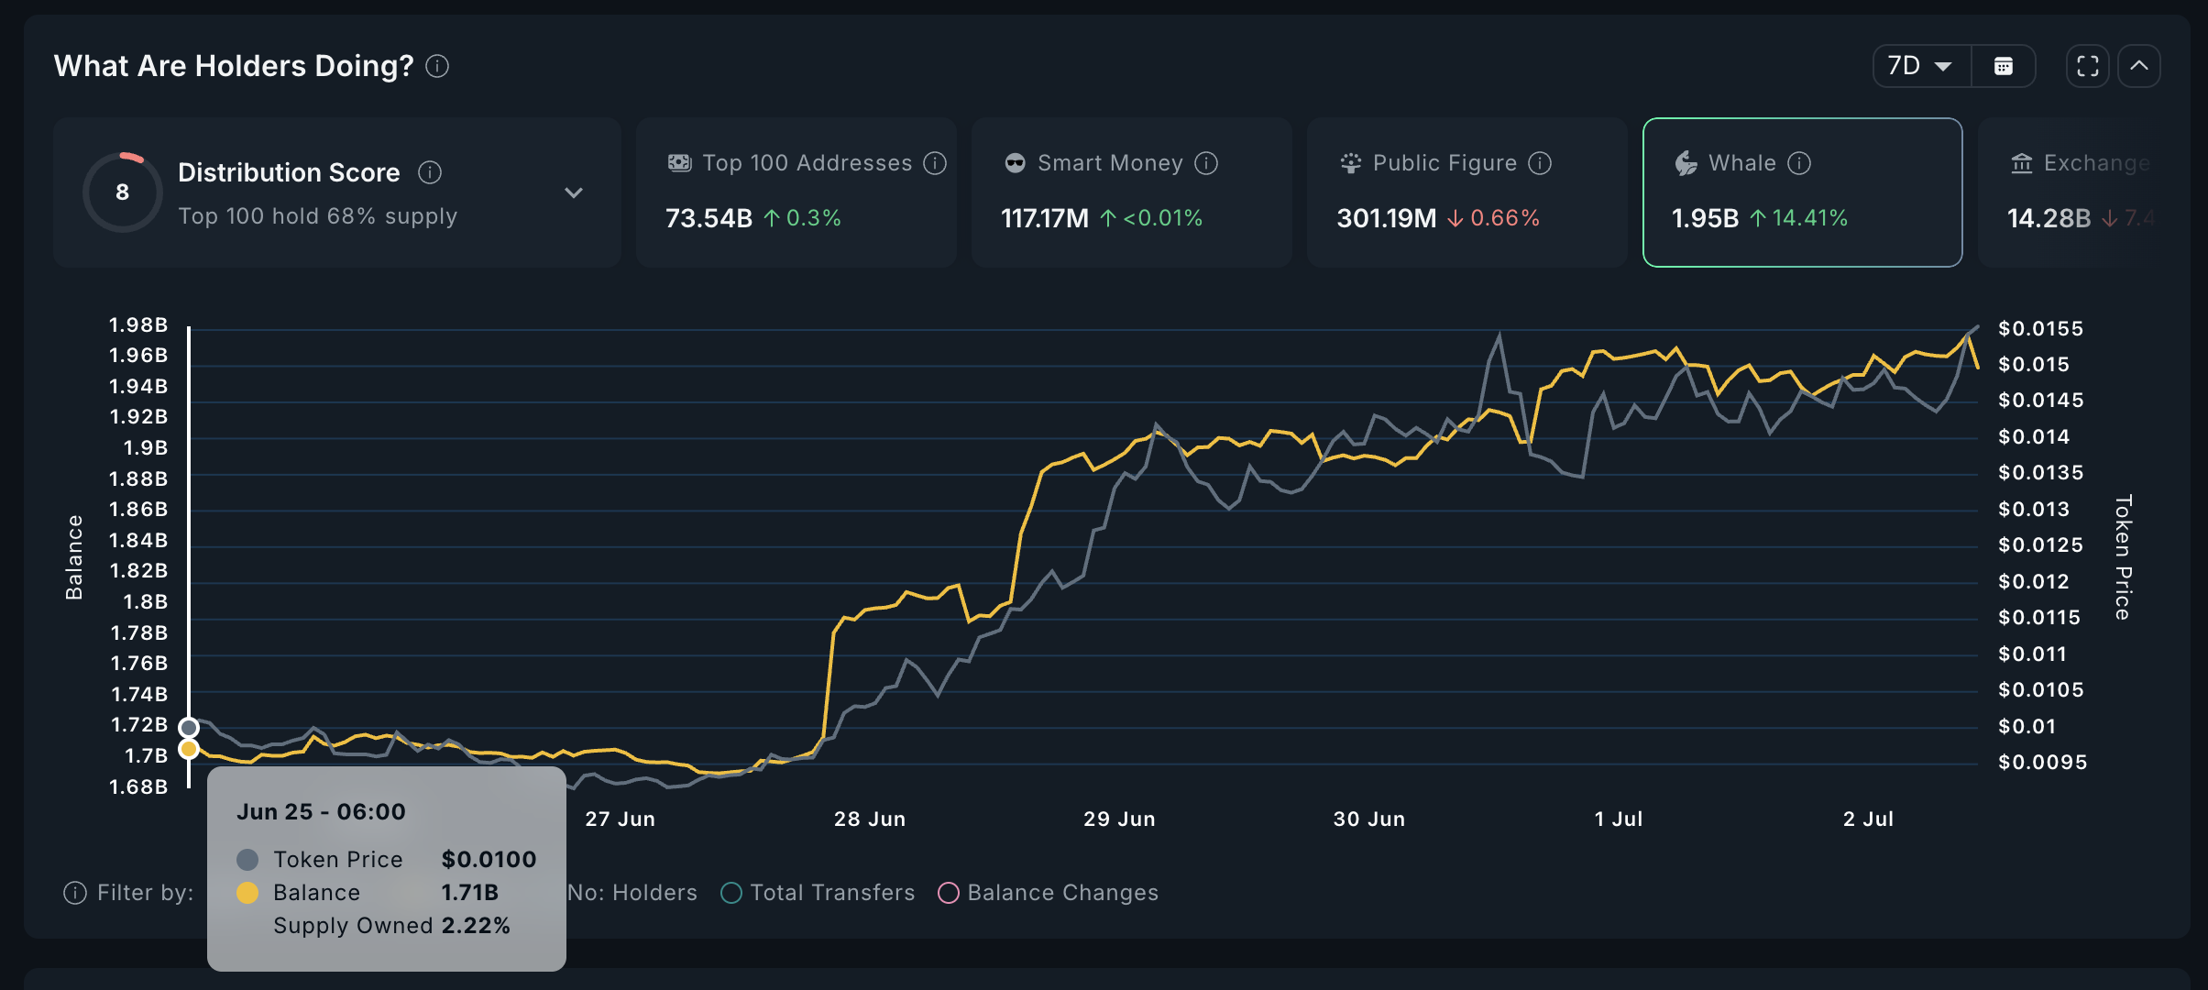Enter fullscreen chart view
This screenshot has width=2208, height=990.
tap(2089, 65)
